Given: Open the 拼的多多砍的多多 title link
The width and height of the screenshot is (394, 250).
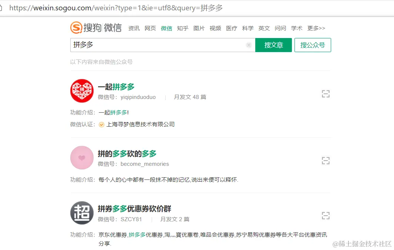Looking at the screenshot, I should (127, 154).
